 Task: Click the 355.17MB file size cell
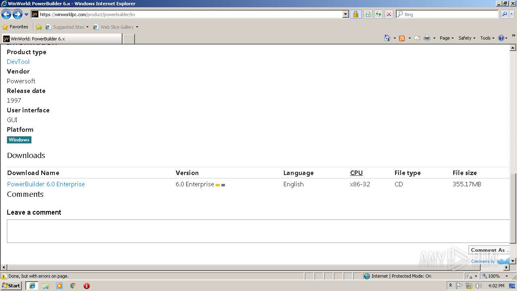coord(467,184)
